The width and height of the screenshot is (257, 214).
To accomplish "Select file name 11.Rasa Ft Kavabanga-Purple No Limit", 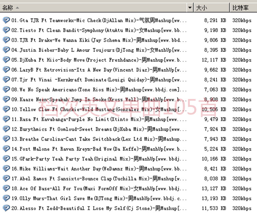I will (99, 119).
